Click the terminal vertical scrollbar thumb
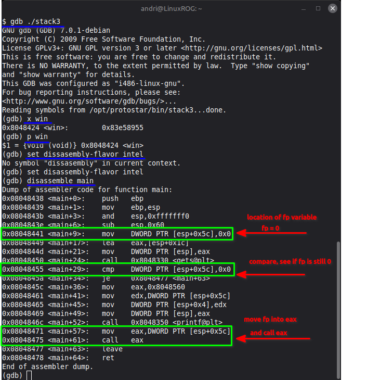Screen dimensions: 380x380 [338, 310]
